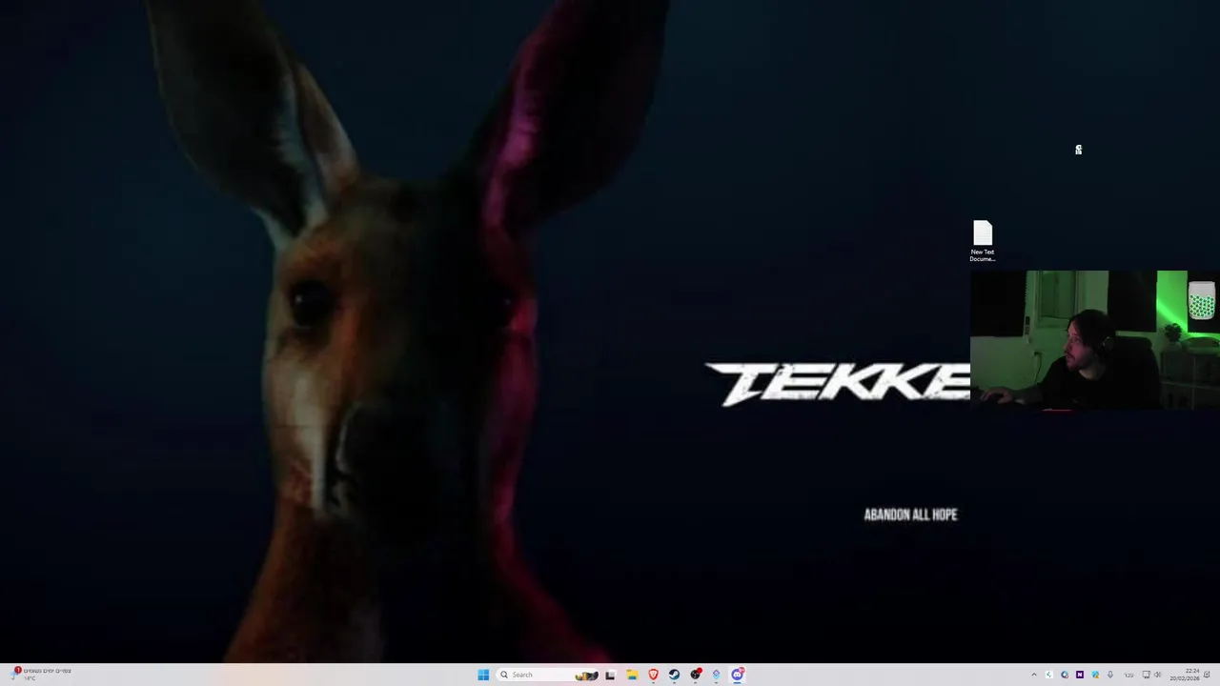Image resolution: width=1220 pixels, height=686 pixels.
Task: Switch to Discord on the taskbar
Action: [738, 675]
